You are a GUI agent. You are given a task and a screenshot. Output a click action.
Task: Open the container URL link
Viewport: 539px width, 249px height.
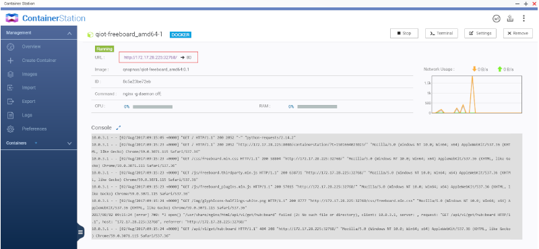[150, 58]
